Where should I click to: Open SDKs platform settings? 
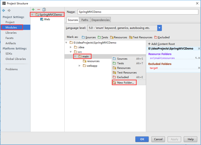tap(9, 54)
